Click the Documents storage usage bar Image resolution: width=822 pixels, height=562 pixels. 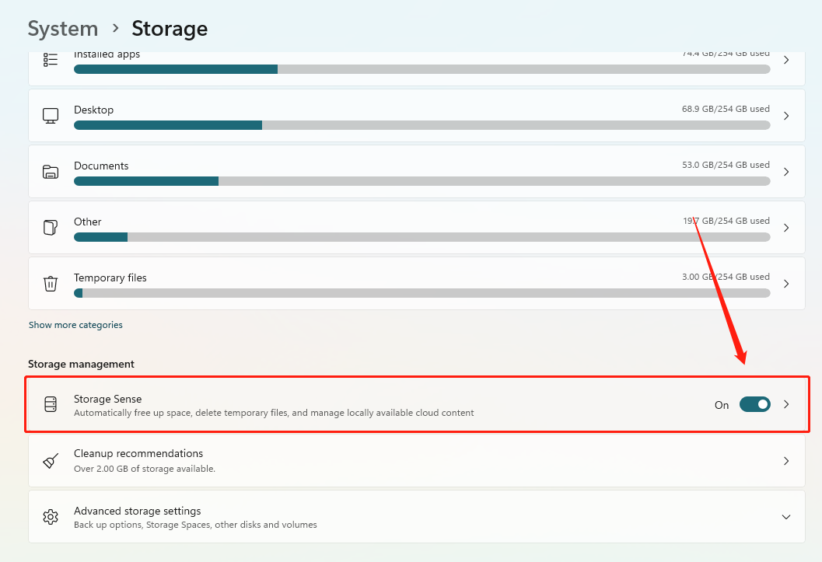pyautogui.click(x=421, y=181)
